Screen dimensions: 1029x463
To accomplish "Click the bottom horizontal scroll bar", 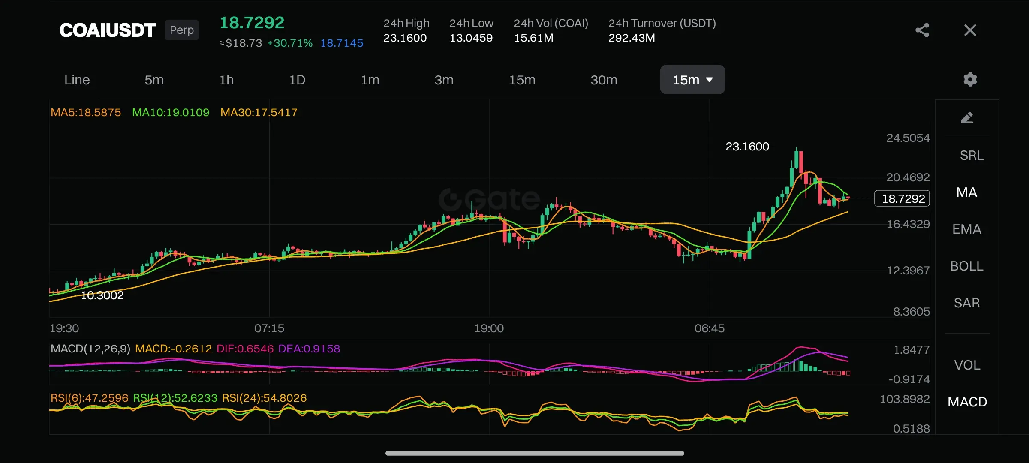I will (x=534, y=453).
